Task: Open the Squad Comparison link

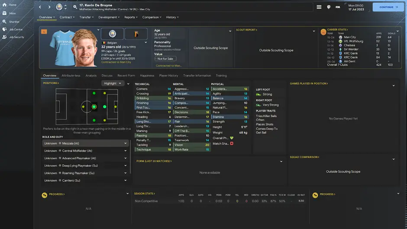Action: [304, 157]
